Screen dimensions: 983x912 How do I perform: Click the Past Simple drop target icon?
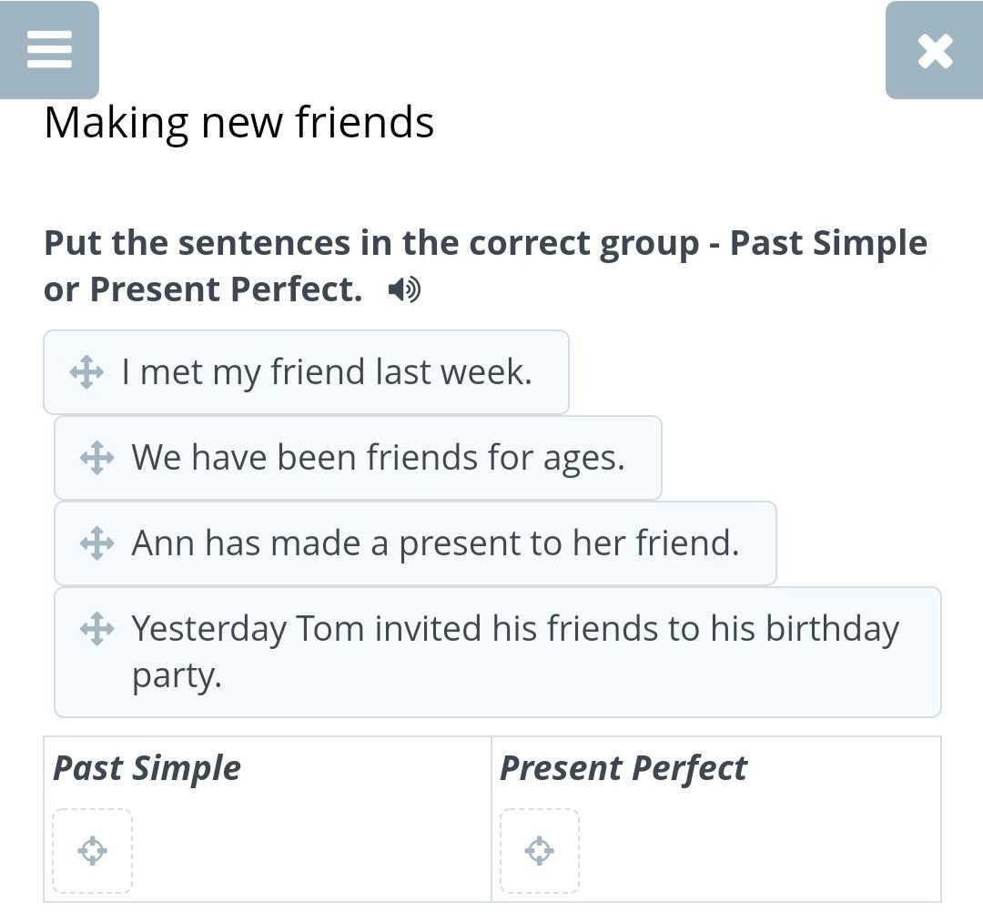point(92,851)
